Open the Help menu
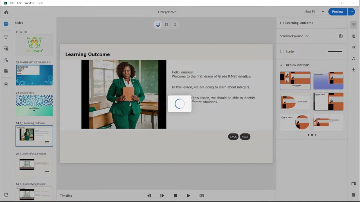 [40, 3]
